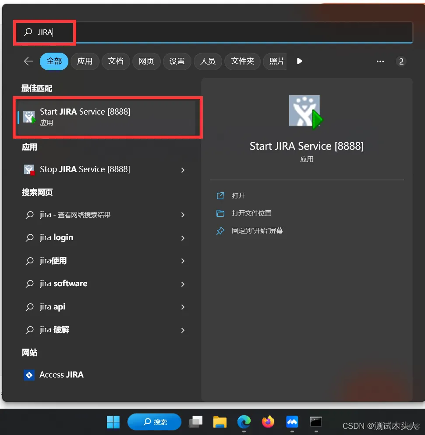Switch to the 文档 filter tab
Screen dimensions: 425x435
coord(116,61)
